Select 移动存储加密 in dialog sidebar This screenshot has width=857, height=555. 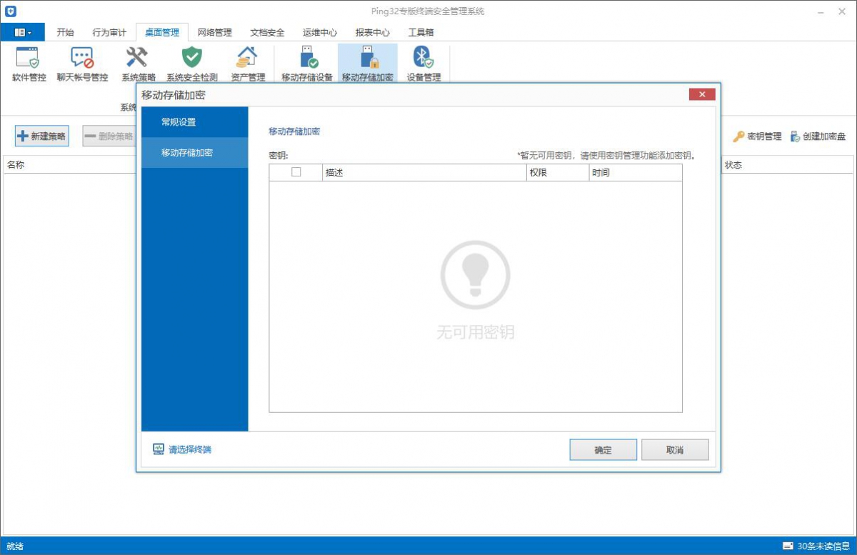[195, 153]
